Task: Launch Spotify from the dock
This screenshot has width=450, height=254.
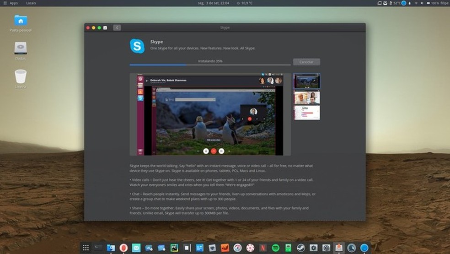Action: tap(275, 248)
